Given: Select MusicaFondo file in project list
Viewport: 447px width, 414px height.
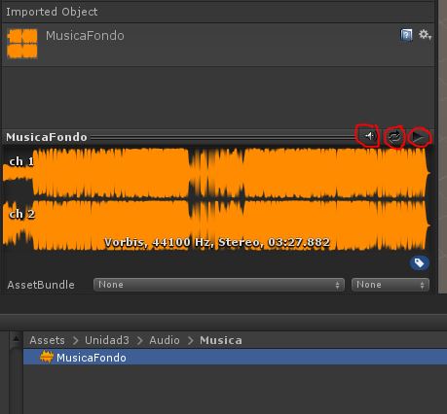Looking at the screenshot, I should [x=235, y=358].
